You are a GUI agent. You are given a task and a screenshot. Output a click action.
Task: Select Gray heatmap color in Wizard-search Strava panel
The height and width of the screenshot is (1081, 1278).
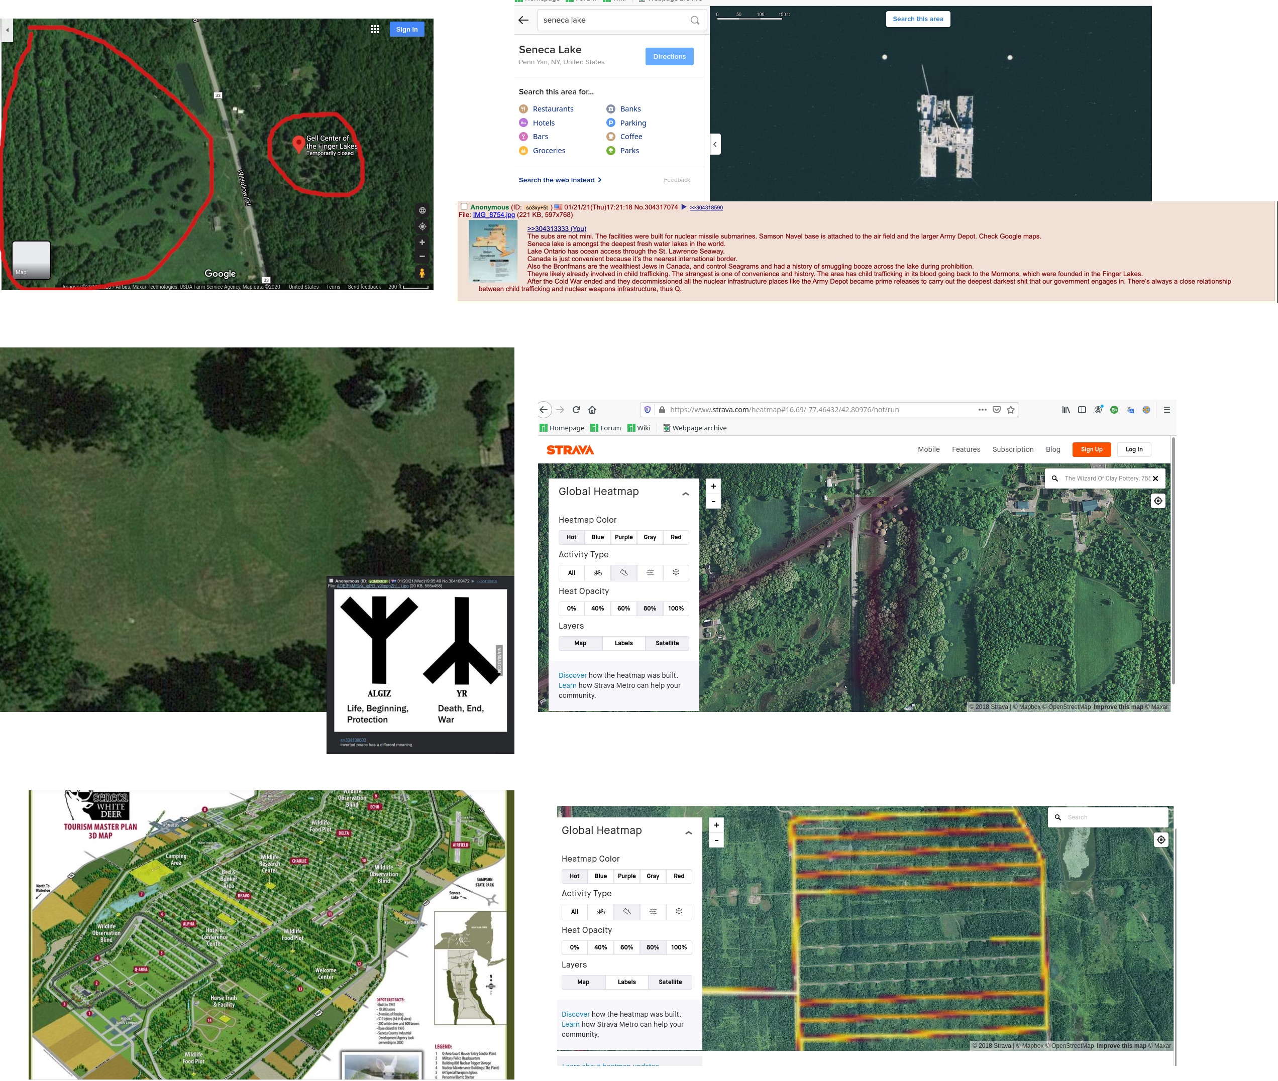[650, 537]
